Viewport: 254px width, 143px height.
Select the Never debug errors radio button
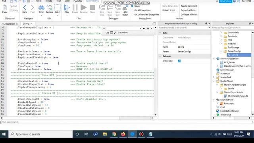(x=132, y=6)
